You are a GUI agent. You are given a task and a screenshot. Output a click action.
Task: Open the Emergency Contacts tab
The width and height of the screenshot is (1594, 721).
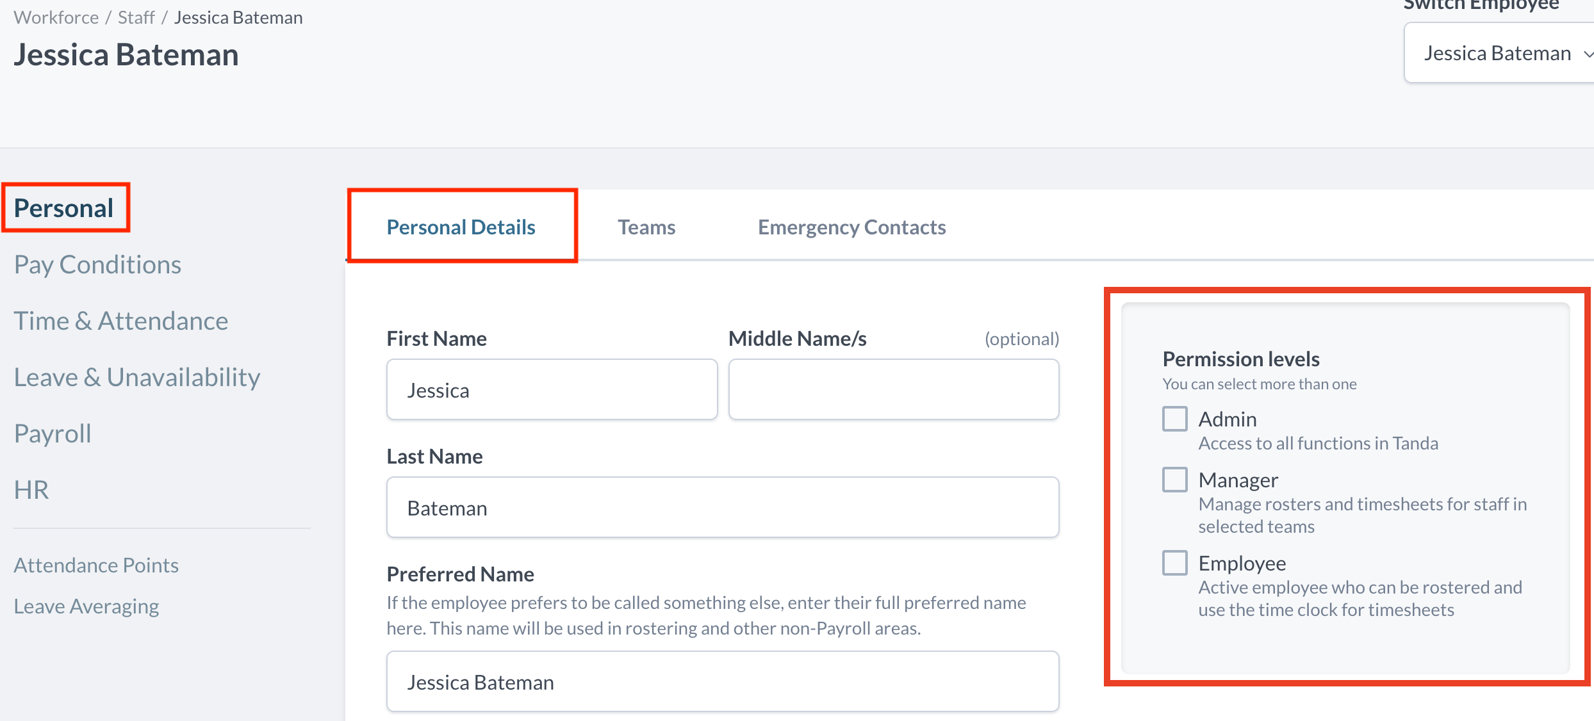851,227
